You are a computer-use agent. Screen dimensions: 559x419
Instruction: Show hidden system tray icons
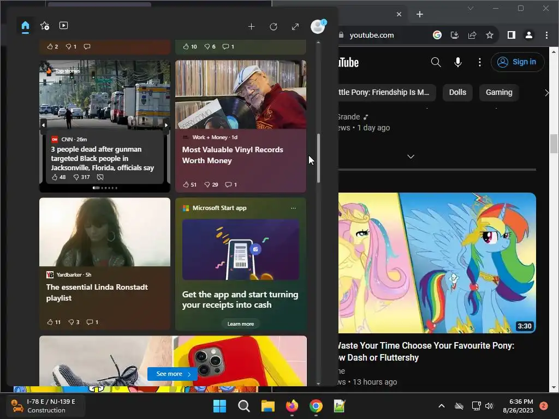tap(441, 406)
